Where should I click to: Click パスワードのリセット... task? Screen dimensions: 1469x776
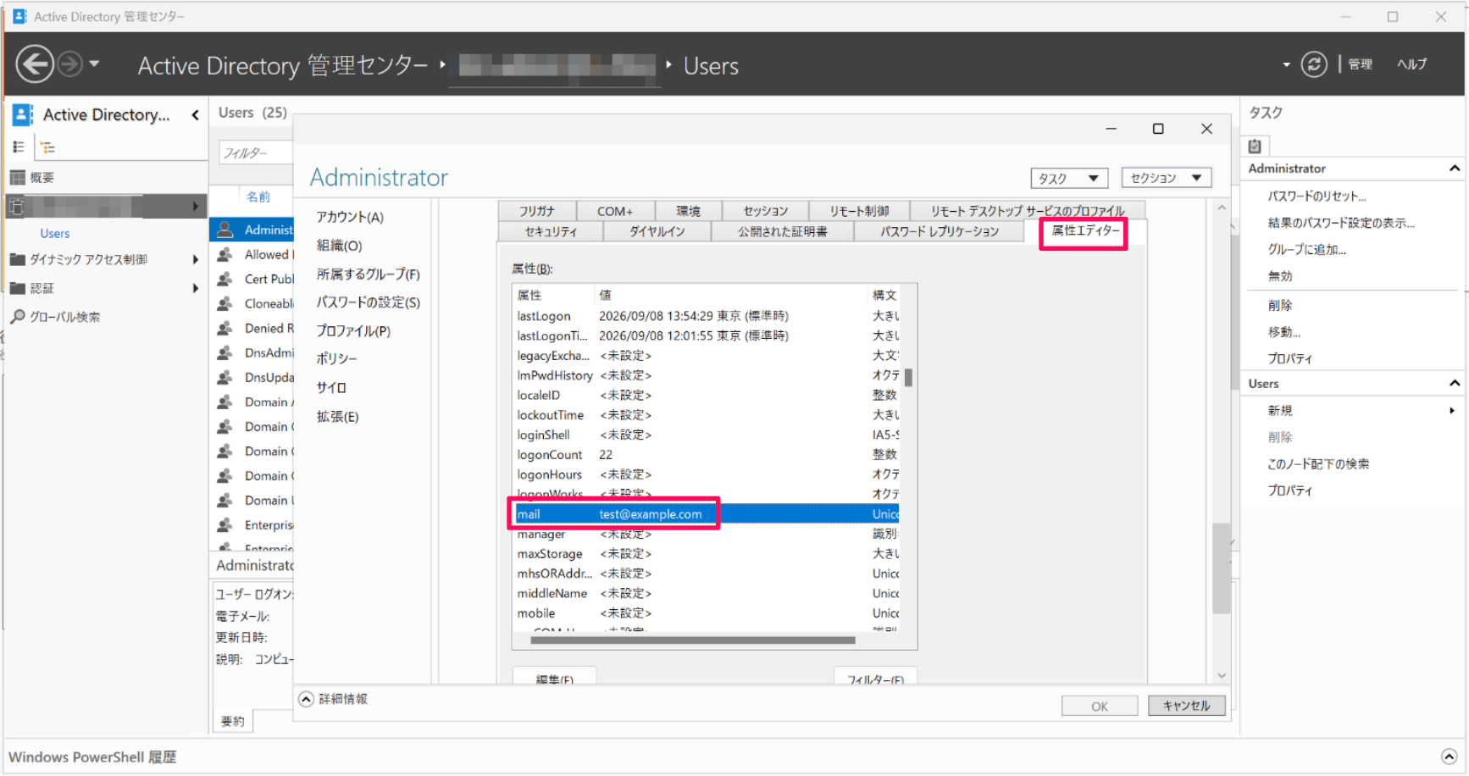[1317, 197]
